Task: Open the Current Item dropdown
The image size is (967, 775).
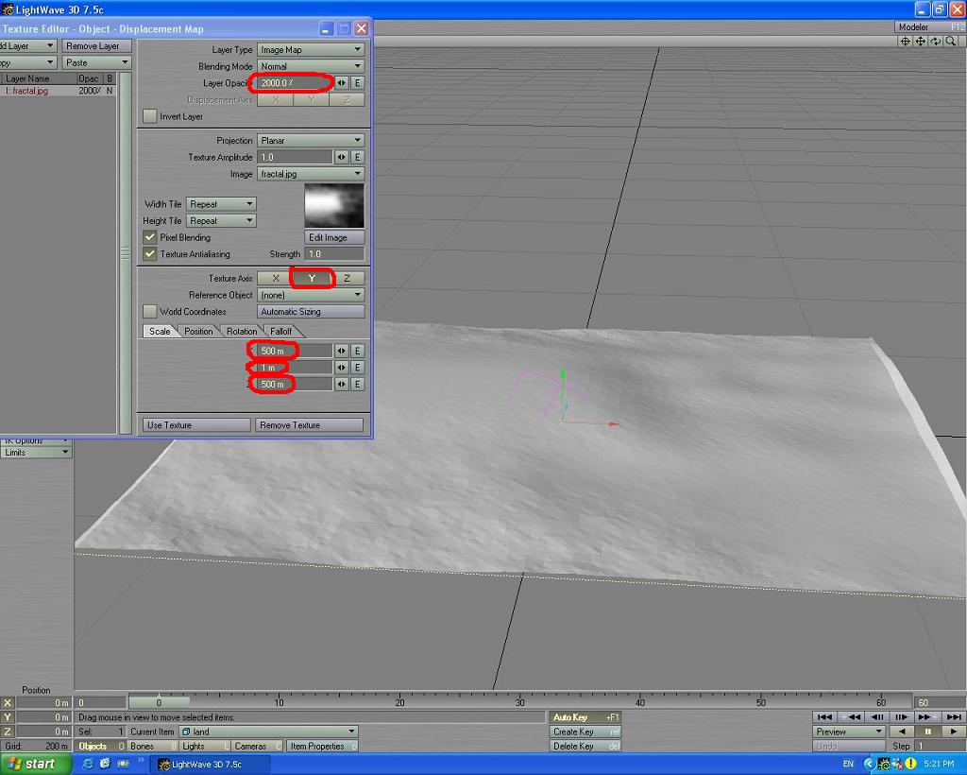Action: (x=268, y=732)
